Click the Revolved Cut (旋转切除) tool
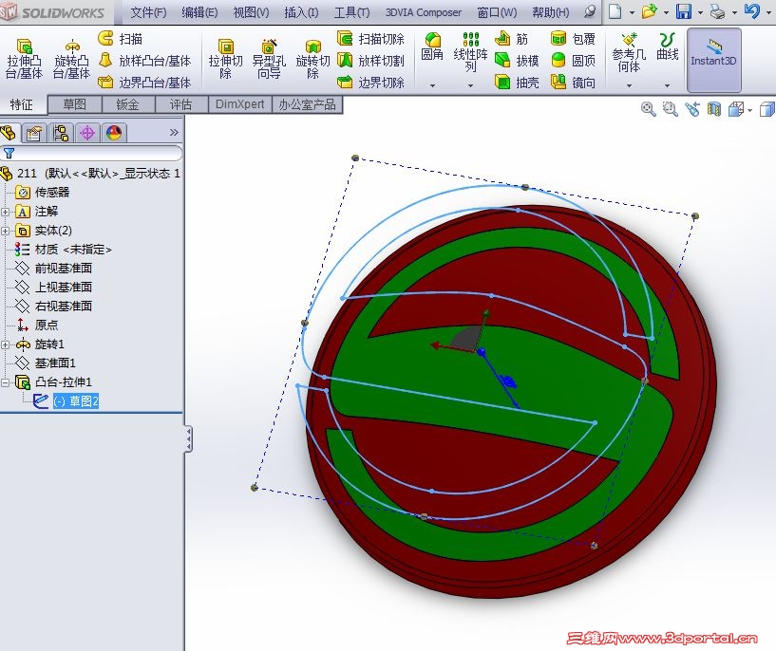 click(x=312, y=58)
